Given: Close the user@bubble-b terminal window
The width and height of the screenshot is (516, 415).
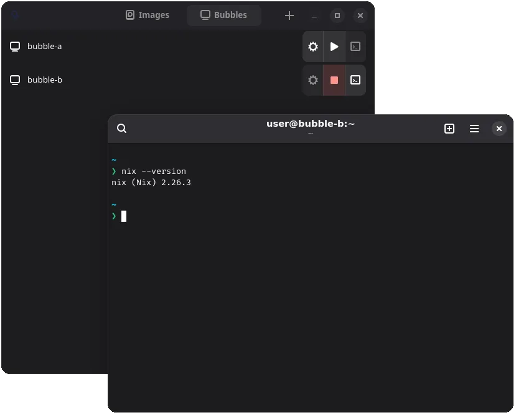Looking at the screenshot, I should [x=499, y=129].
